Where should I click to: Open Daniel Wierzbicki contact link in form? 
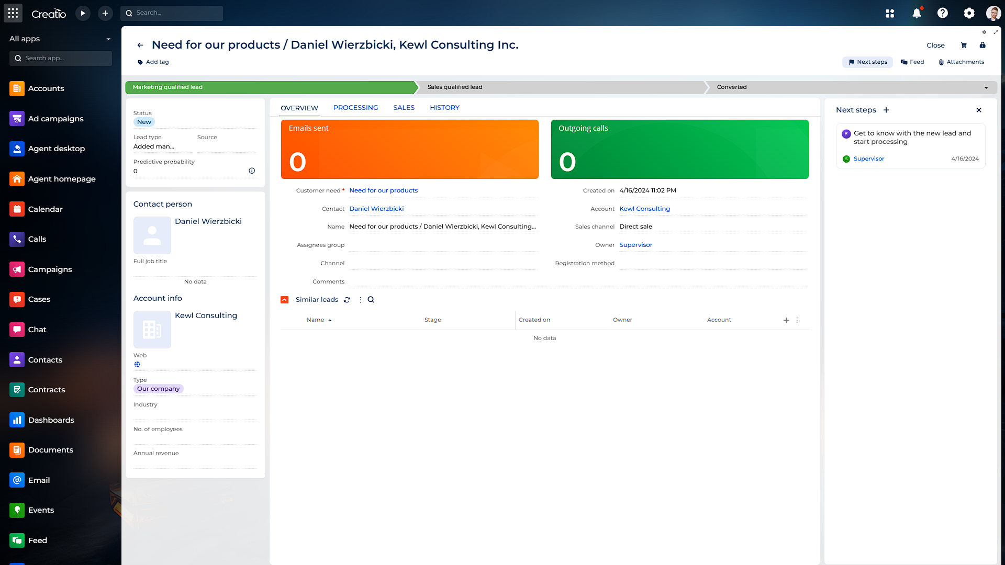tap(376, 209)
